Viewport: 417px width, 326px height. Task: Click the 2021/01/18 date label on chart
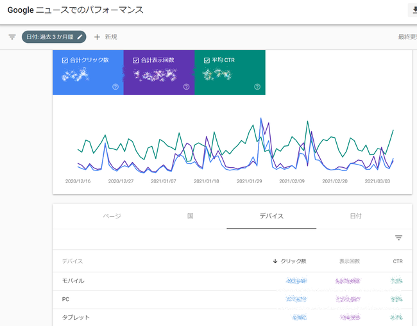coord(207,181)
